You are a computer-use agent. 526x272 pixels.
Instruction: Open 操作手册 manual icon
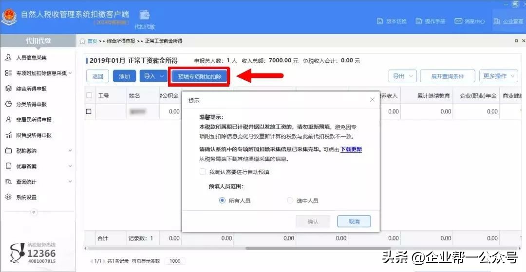(x=419, y=21)
